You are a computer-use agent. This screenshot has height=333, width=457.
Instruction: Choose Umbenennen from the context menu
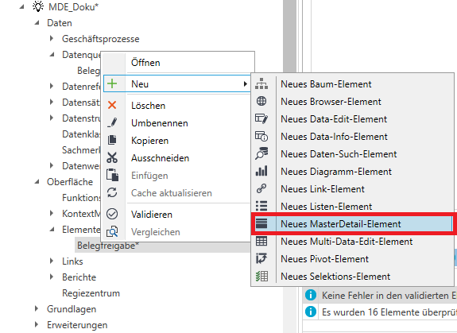coord(160,123)
